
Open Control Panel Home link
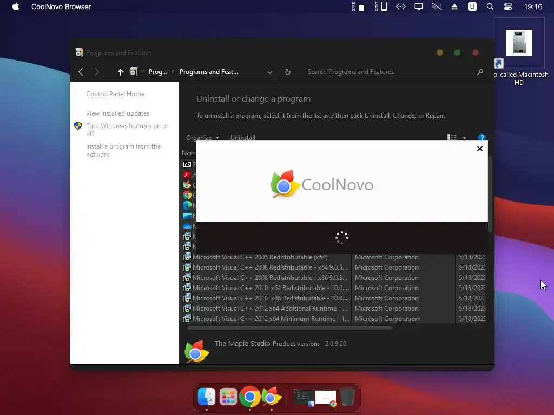[x=115, y=94]
